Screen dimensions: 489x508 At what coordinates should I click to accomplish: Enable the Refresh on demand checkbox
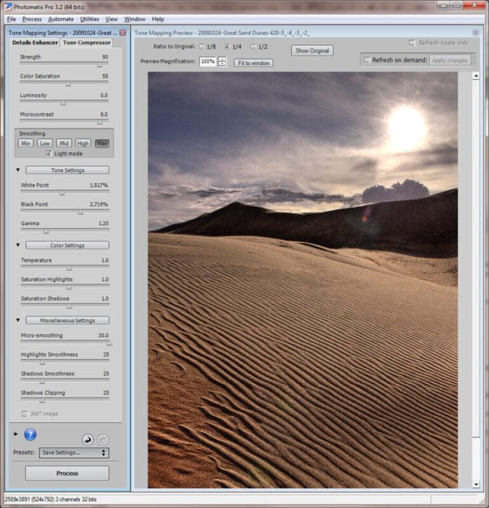pyautogui.click(x=366, y=60)
